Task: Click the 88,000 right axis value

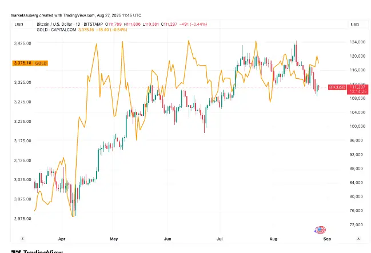Action: click(x=356, y=168)
